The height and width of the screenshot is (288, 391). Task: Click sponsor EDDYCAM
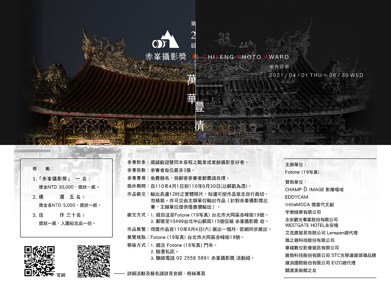[297, 197]
